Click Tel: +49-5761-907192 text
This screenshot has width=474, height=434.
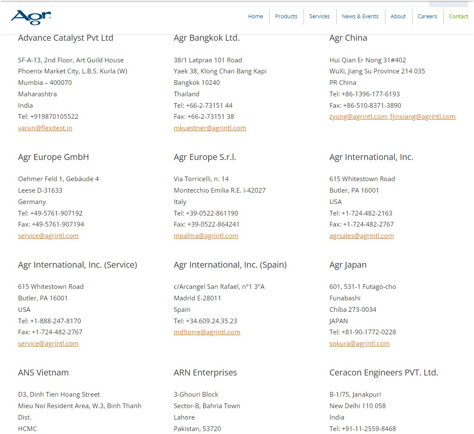[x=50, y=213]
